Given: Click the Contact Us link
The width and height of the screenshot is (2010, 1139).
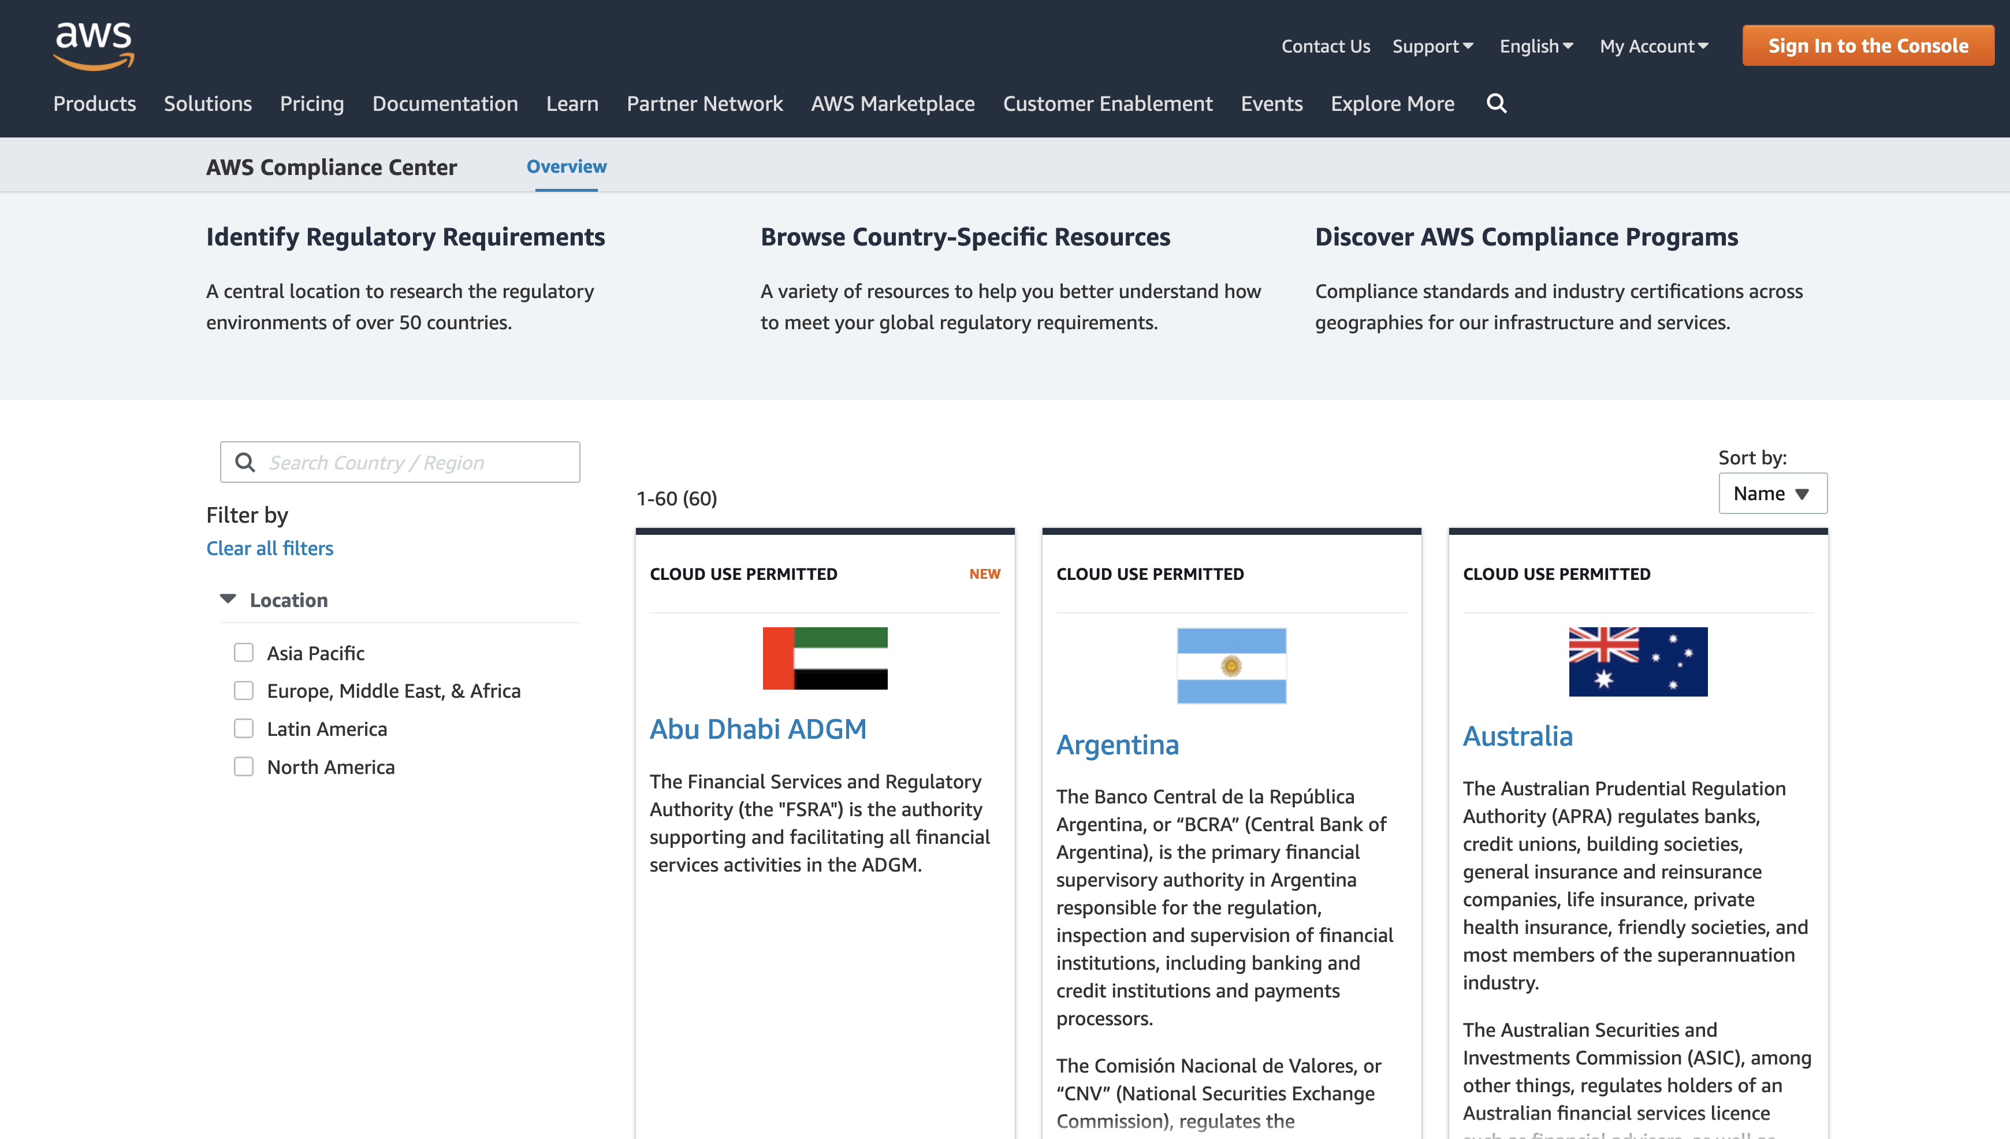Looking at the screenshot, I should pyautogui.click(x=1326, y=46).
